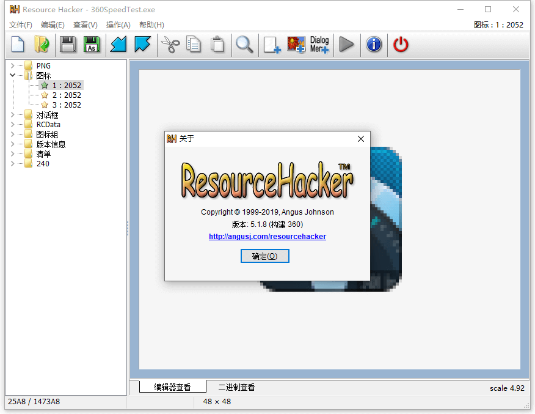The image size is (535, 414).
Task: Click the 图标 : 1 : 2052 header label
Action: (498, 25)
